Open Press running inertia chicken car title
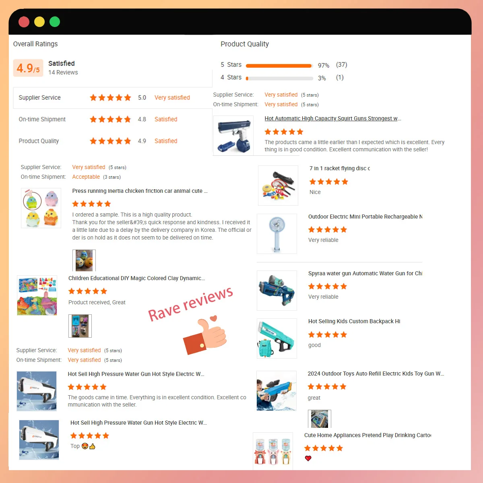483x483 pixels. click(x=140, y=191)
